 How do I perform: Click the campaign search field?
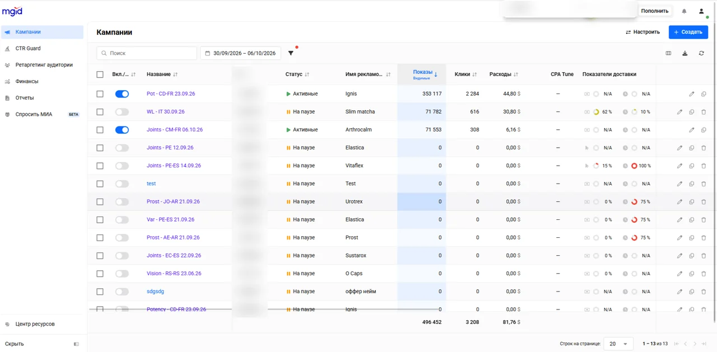(147, 53)
